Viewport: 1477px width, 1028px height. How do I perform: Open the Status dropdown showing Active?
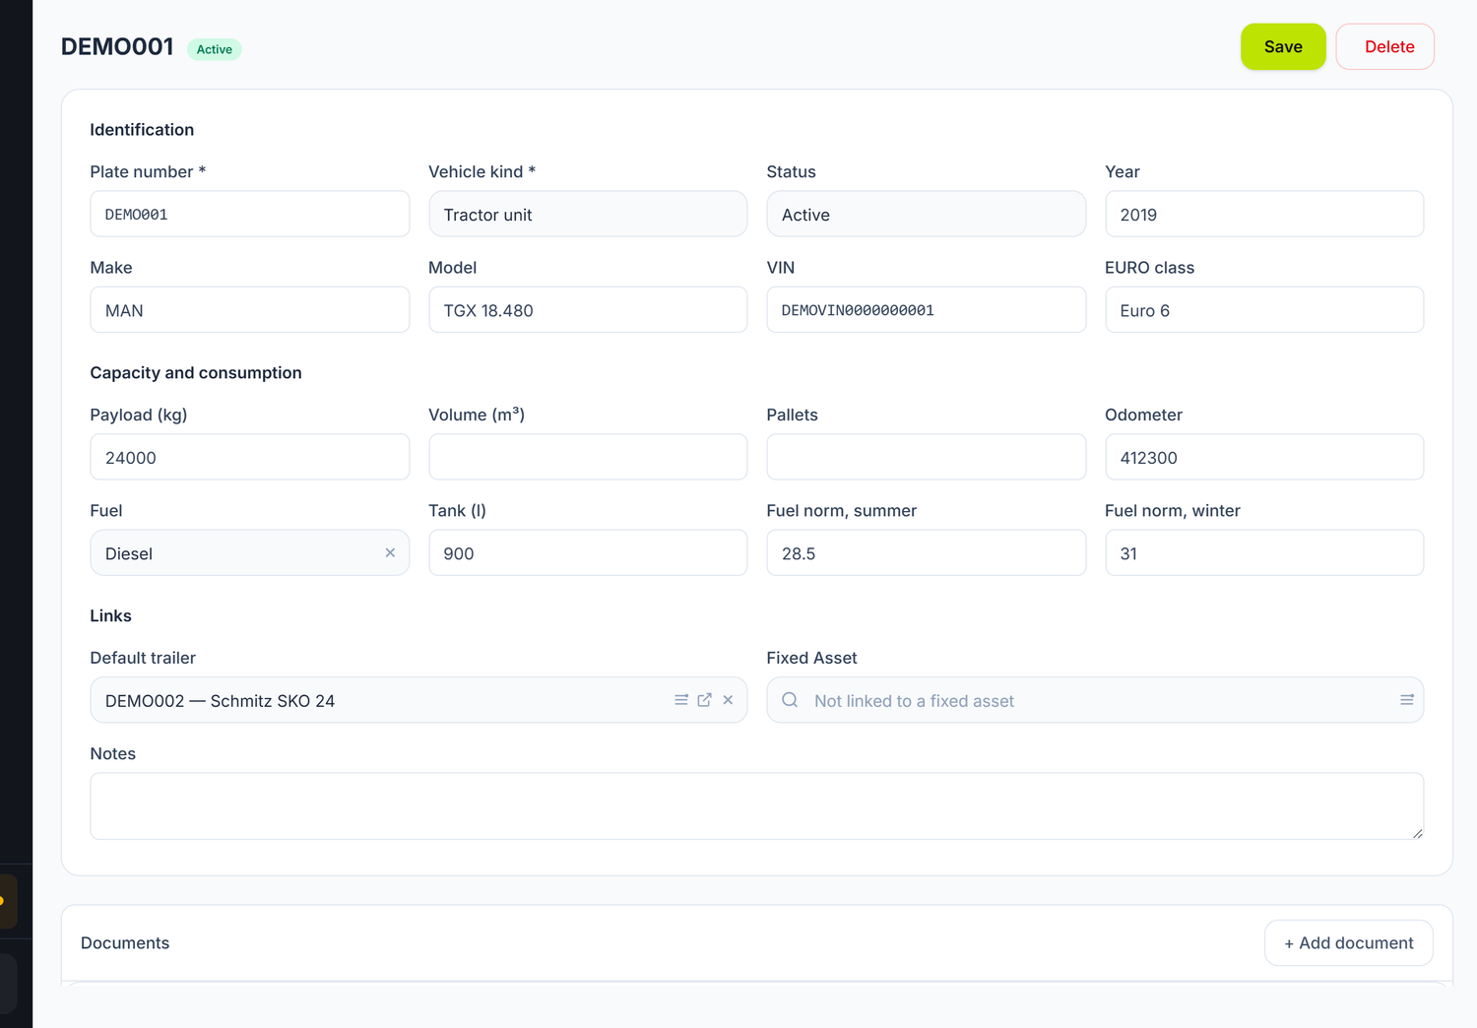[926, 214]
